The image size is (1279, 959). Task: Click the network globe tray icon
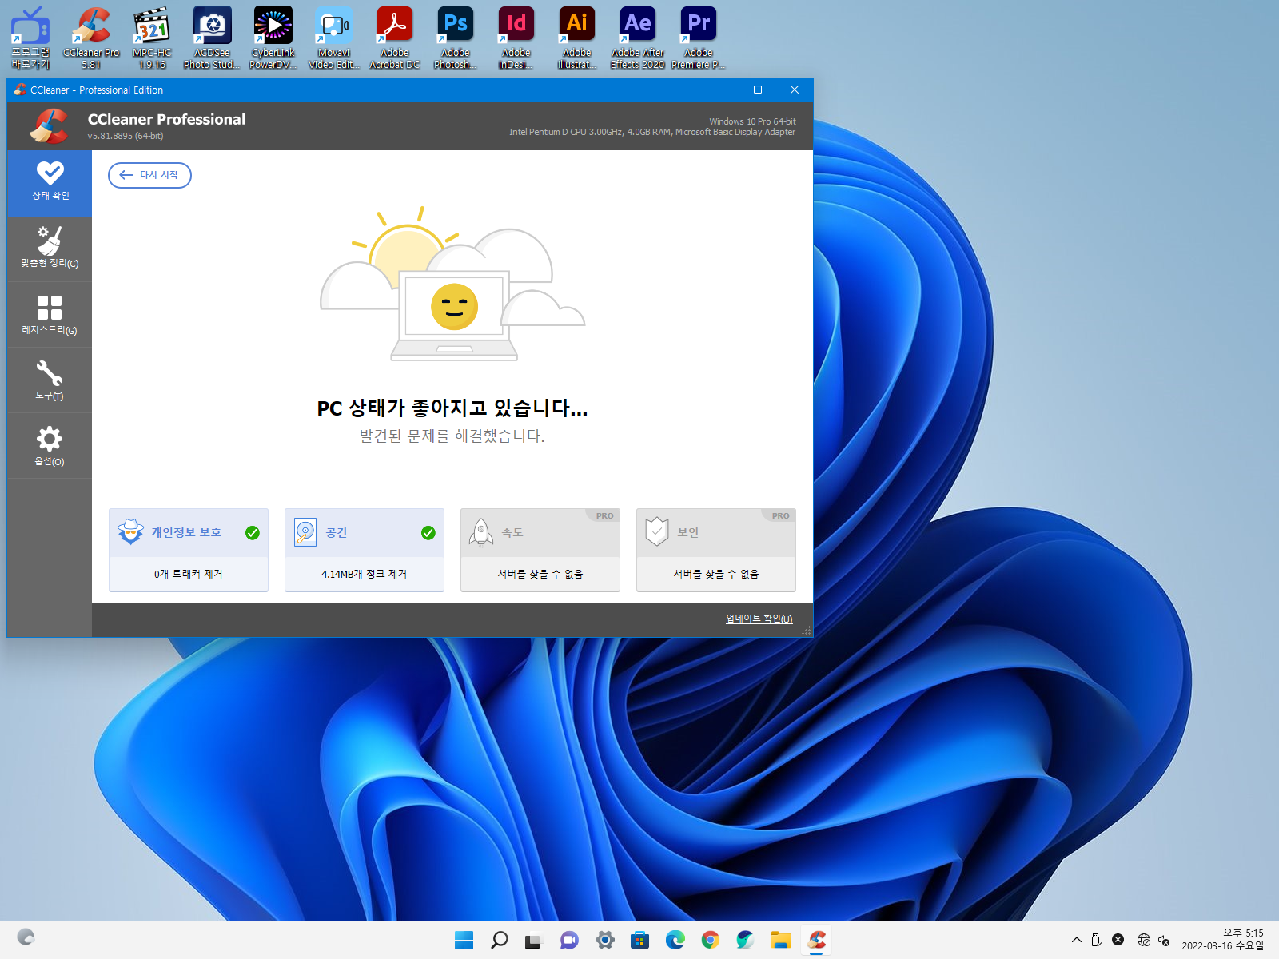click(1144, 940)
